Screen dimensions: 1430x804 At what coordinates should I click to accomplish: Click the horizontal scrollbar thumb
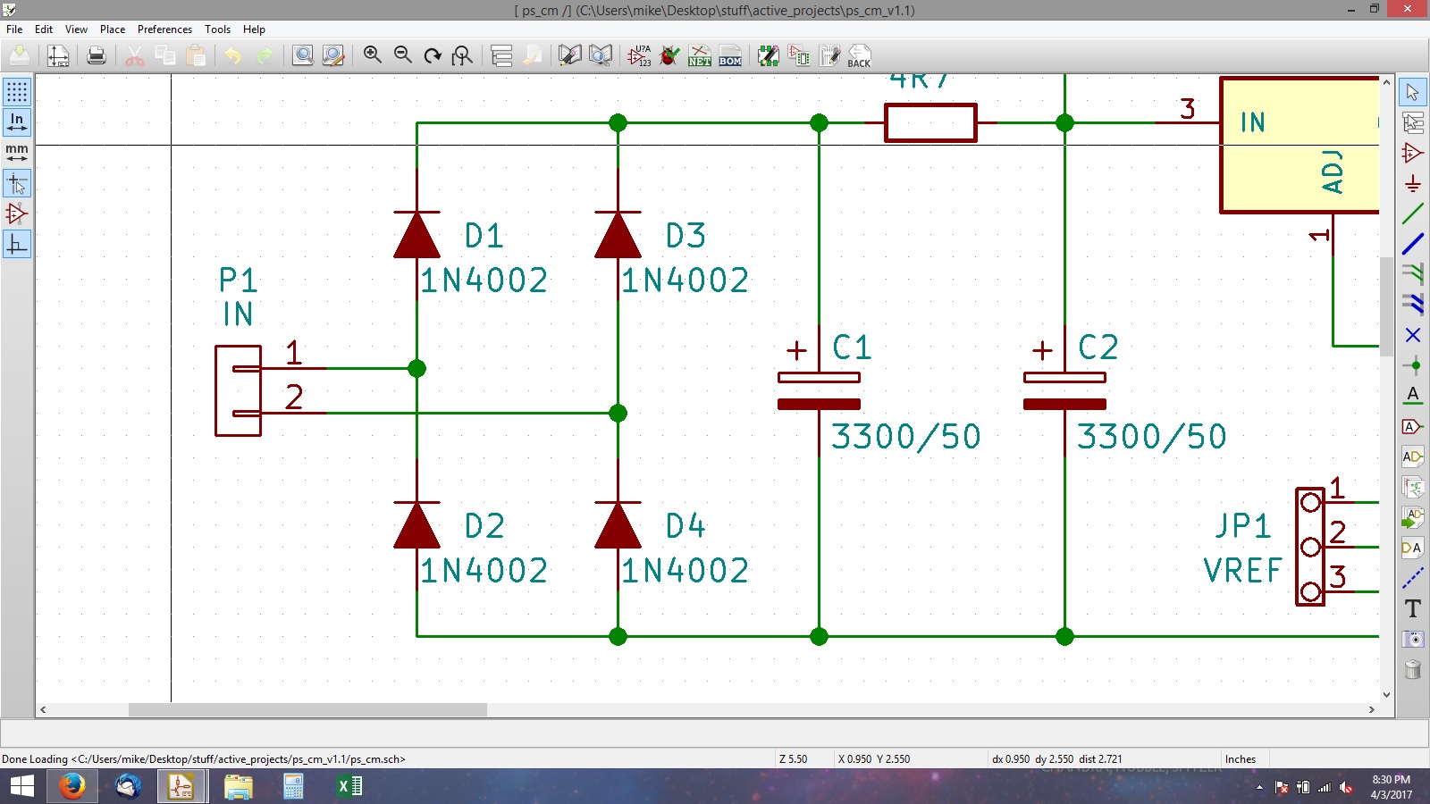tap(307, 710)
